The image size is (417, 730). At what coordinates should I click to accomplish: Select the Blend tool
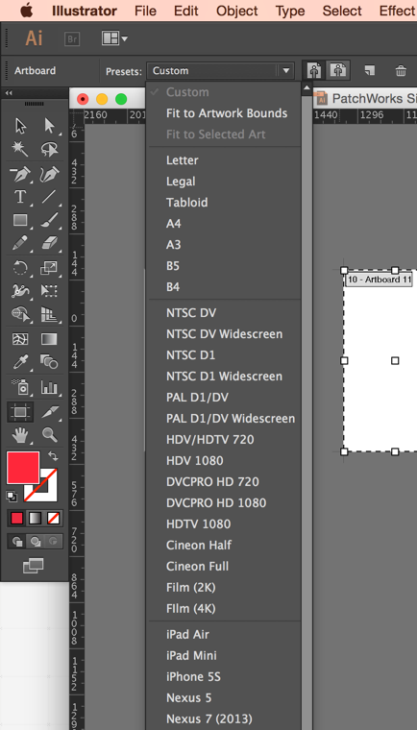pos(49,362)
